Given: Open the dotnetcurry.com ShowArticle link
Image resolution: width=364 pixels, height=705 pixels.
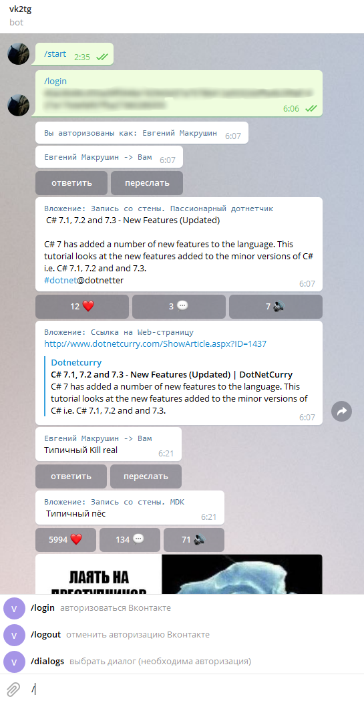Looking at the screenshot, I should tap(155, 344).
